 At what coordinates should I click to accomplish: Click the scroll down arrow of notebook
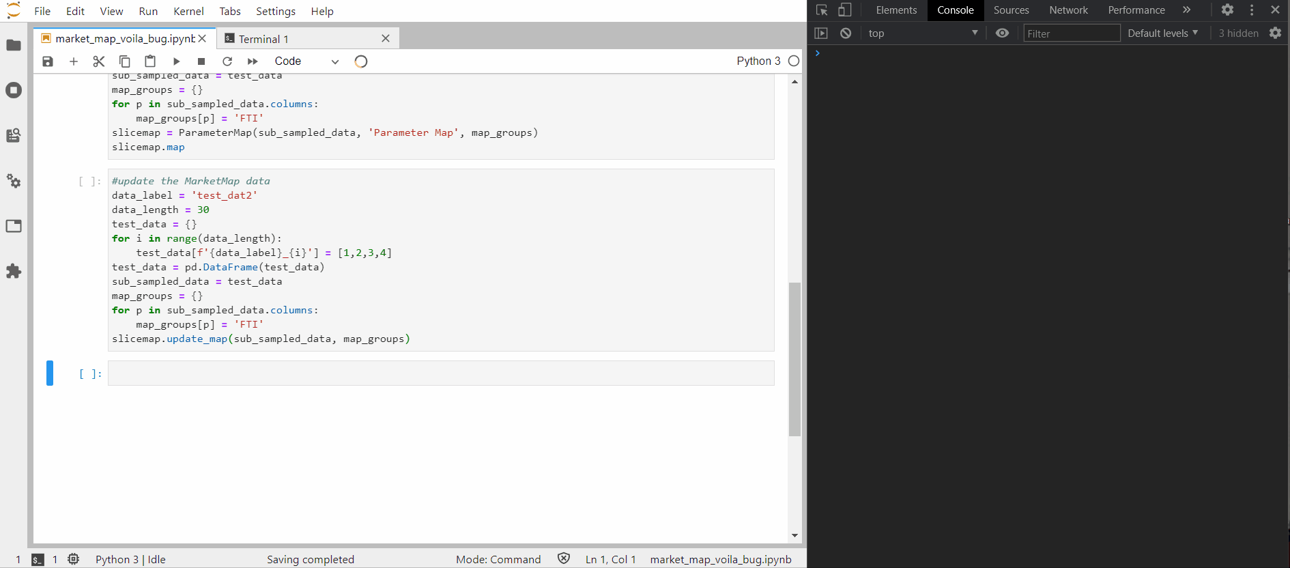tap(794, 536)
